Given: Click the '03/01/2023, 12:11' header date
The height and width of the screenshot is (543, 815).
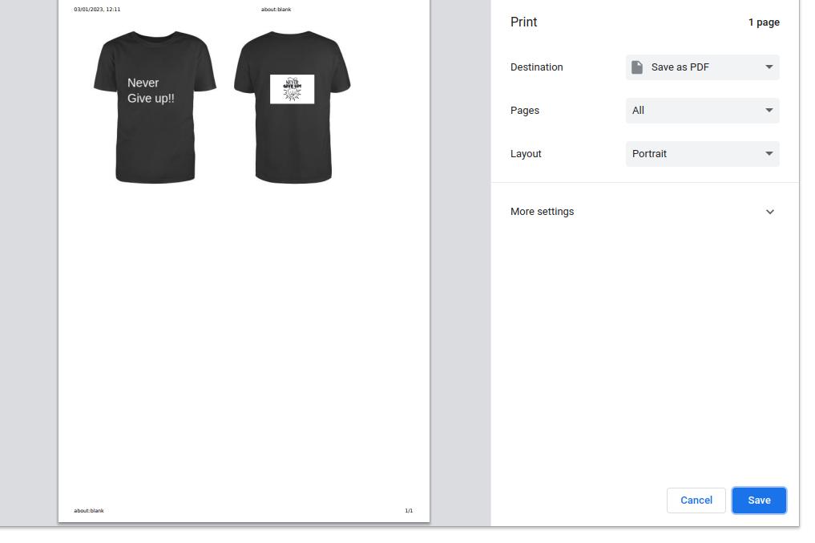Looking at the screenshot, I should [97, 10].
